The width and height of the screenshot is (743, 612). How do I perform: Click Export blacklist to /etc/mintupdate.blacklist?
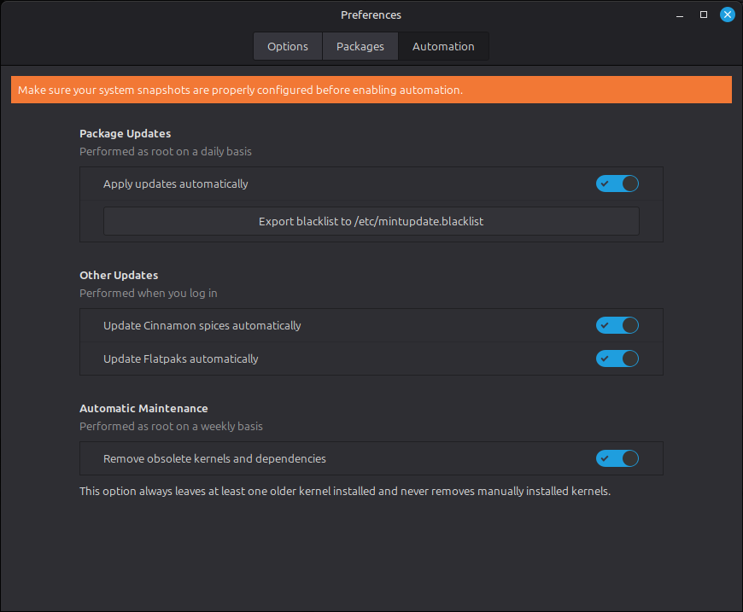click(x=371, y=221)
